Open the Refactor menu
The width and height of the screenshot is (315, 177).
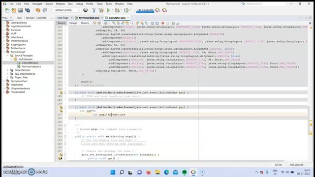(x=61, y=4)
